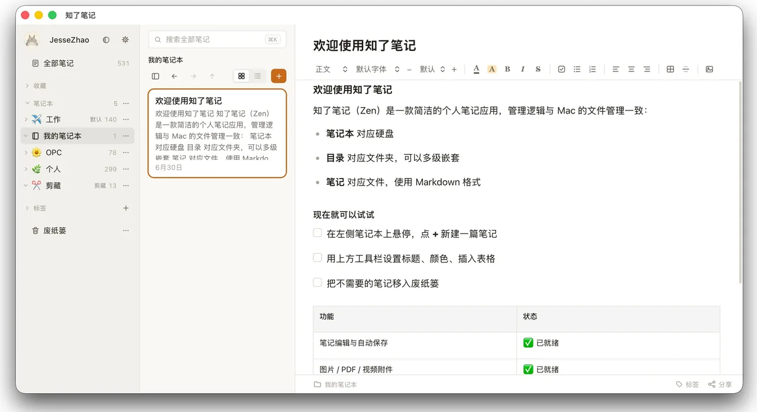
Task: Insert an image
Action: click(709, 69)
